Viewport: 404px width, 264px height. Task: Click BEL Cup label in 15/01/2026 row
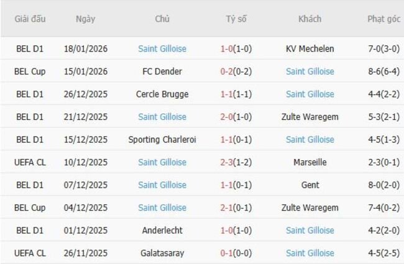30,71
